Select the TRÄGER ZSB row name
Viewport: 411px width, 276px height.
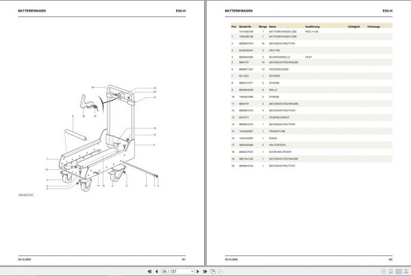(x=277, y=131)
